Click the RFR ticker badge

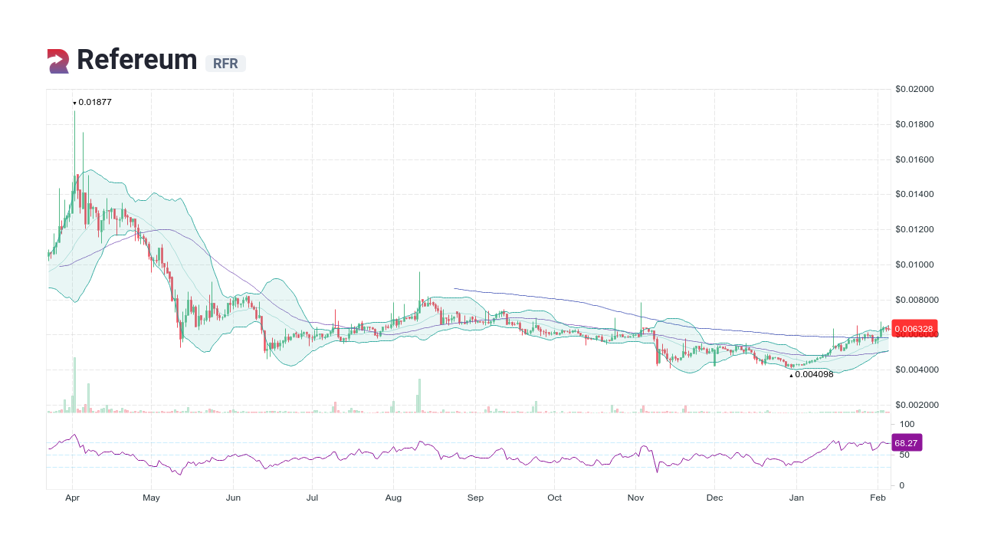225,64
